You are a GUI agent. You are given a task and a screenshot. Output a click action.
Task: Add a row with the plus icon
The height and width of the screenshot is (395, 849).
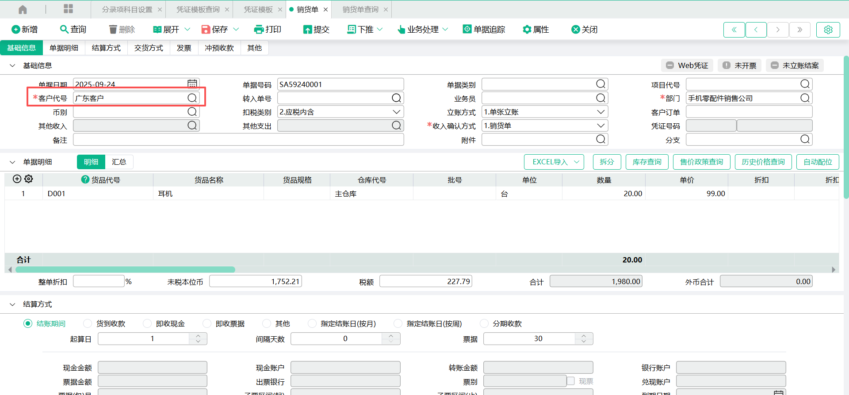click(17, 179)
